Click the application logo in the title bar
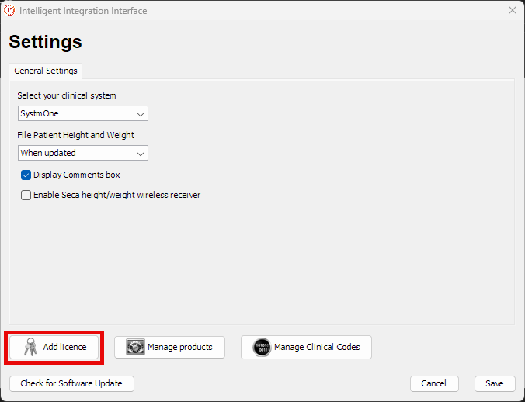This screenshot has width=525, height=402. [10, 11]
